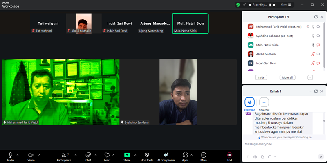327x163 pixels.
Task: Pop out the Participants panel
Action: (316, 17)
